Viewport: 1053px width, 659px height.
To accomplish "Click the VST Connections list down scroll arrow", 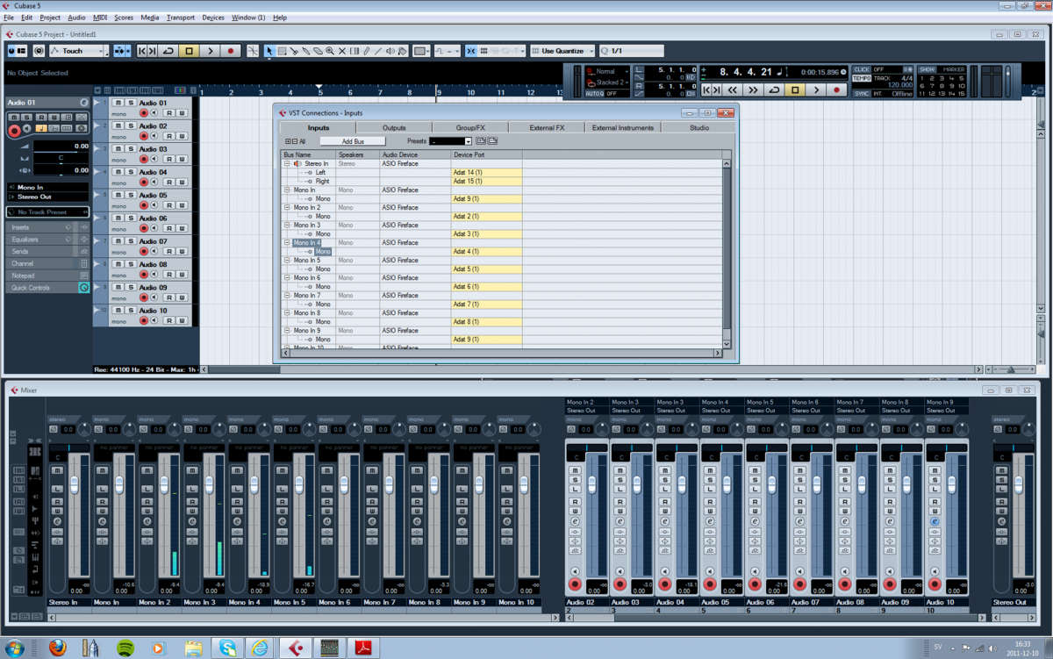I will pos(726,344).
